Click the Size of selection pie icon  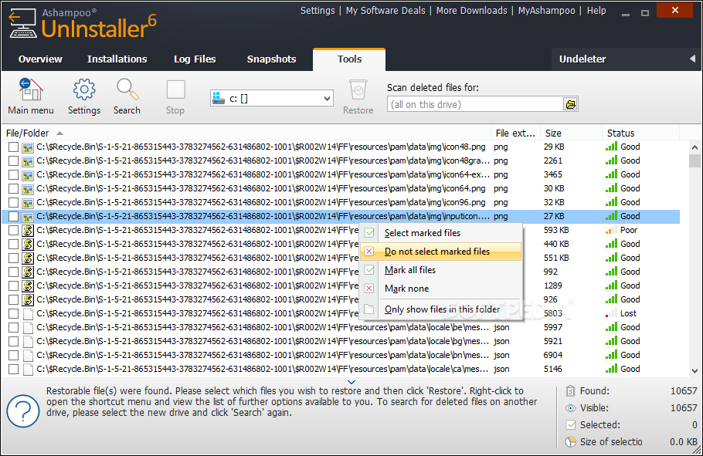(570, 441)
